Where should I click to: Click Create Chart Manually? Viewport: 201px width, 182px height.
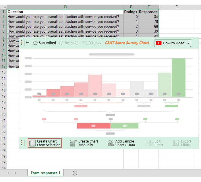[84, 143]
